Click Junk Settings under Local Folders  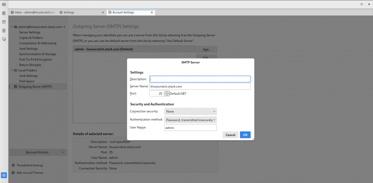pyautogui.click(x=28, y=76)
